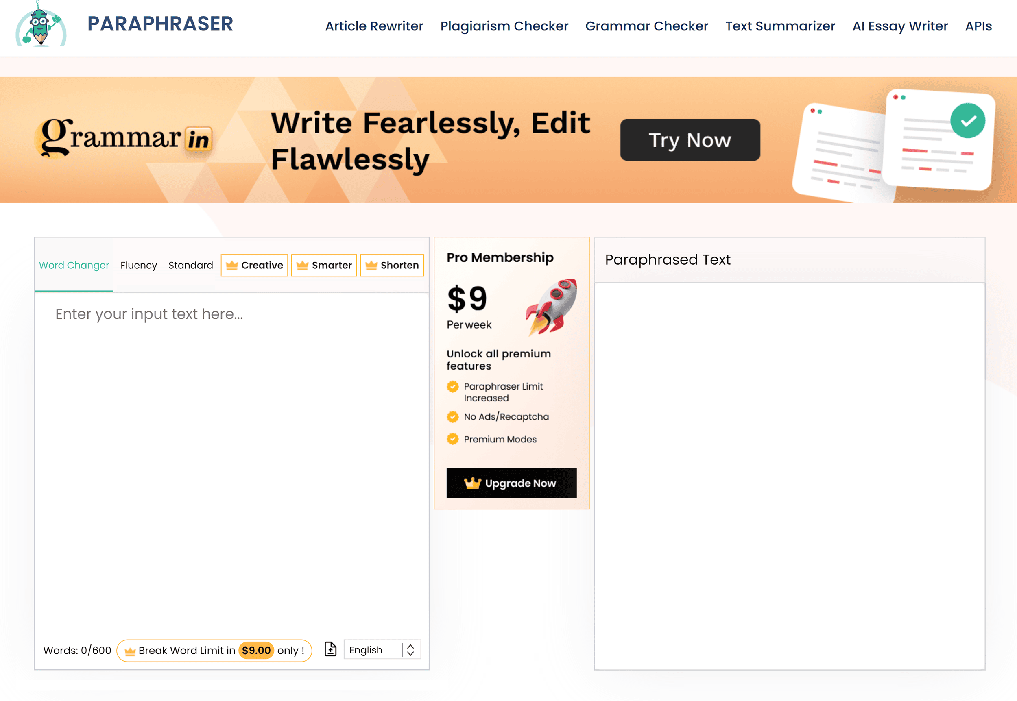
Task: Click the upload/import document icon
Action: 330,649
